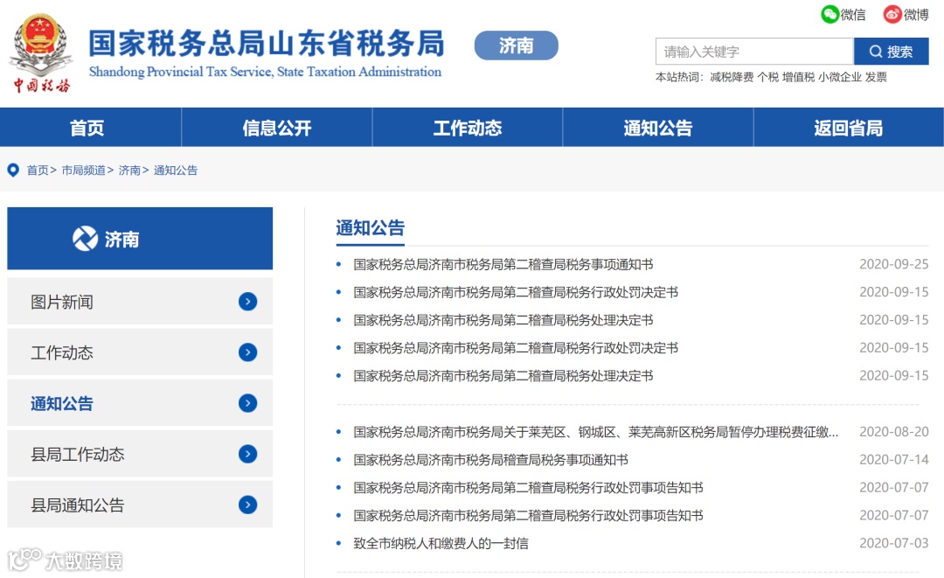
Task: Click the date 2020-08-20
Action: click(893, 432)
